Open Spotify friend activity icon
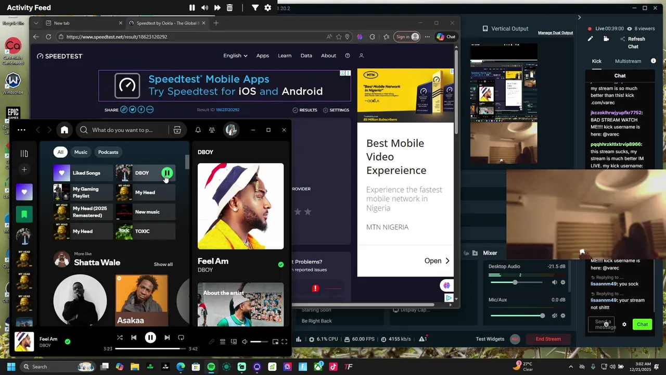666x375 pixels. click(x=212, y=130)
